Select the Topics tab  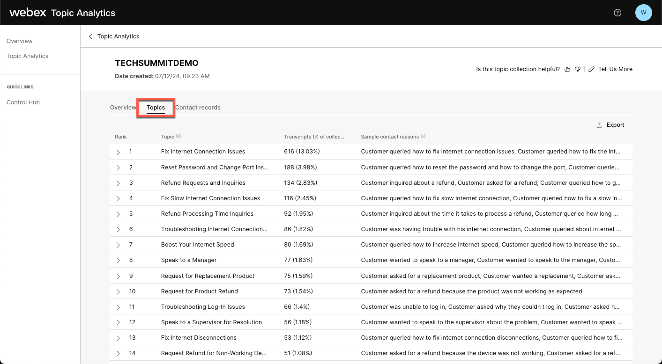click(x=156, y=108)
